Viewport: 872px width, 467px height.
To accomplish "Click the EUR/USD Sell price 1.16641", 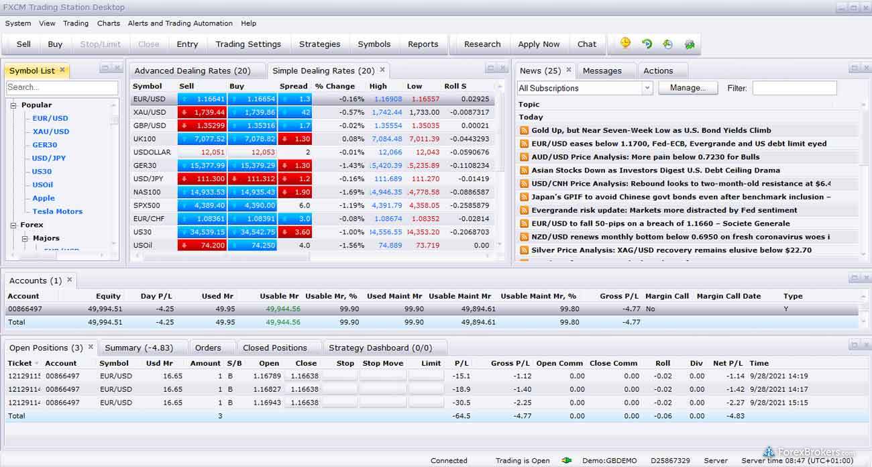I will (x=202, y=99).
